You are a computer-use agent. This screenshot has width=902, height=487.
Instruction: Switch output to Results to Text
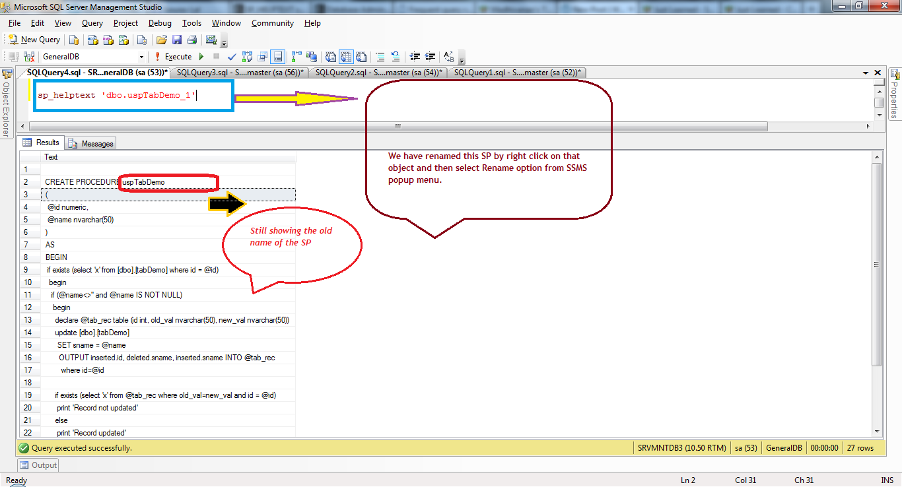(x=330, y=57)
